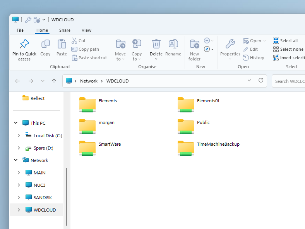Click the Search WDCLOUD field
Image resolution: width=305 pixels, height=229 pixels.
tap(288, 81)
